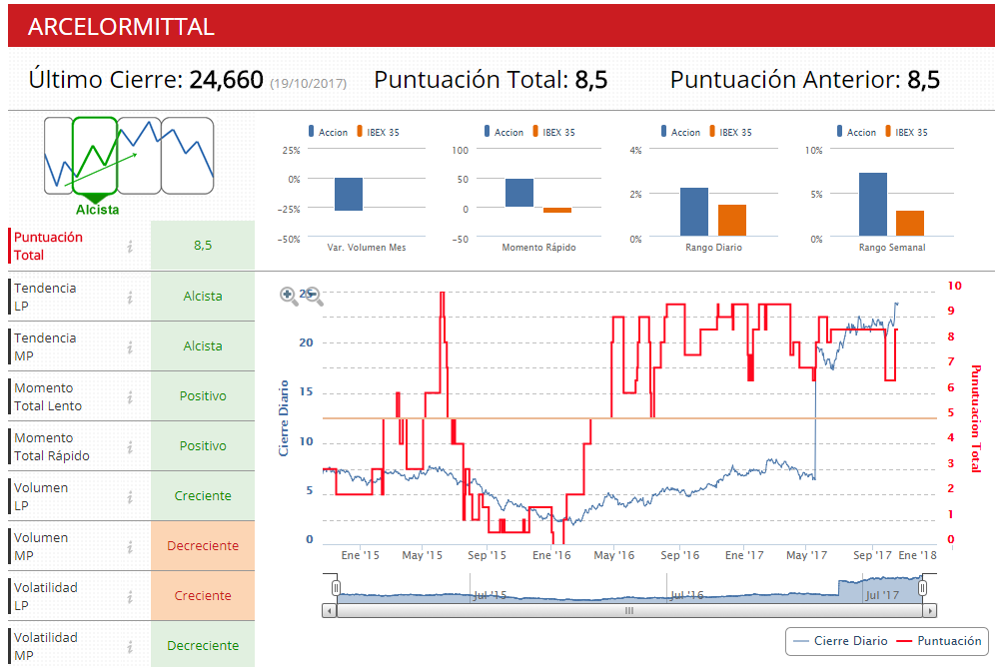
Task: Click the navigator scrollbar thumb grip
Action: (629, 611)
